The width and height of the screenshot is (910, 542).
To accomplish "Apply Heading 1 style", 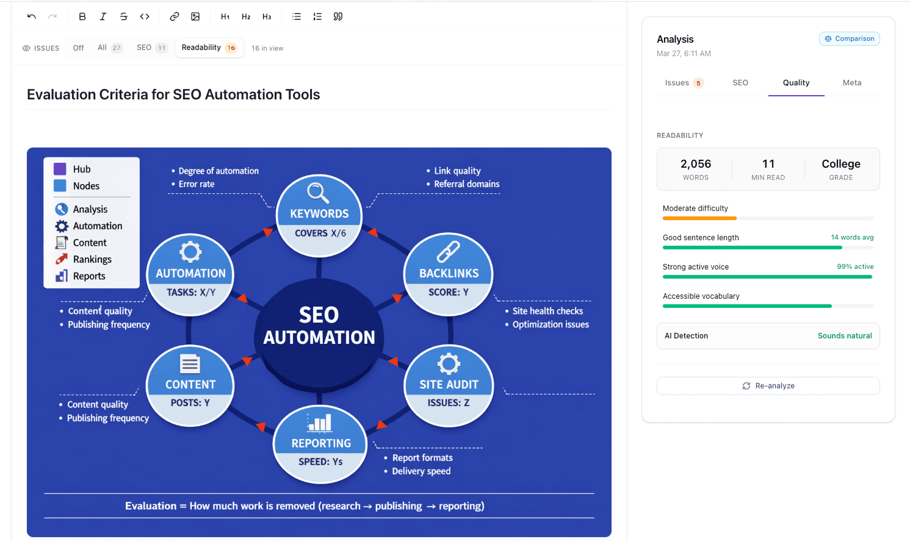I will click(x=225, y=16).
